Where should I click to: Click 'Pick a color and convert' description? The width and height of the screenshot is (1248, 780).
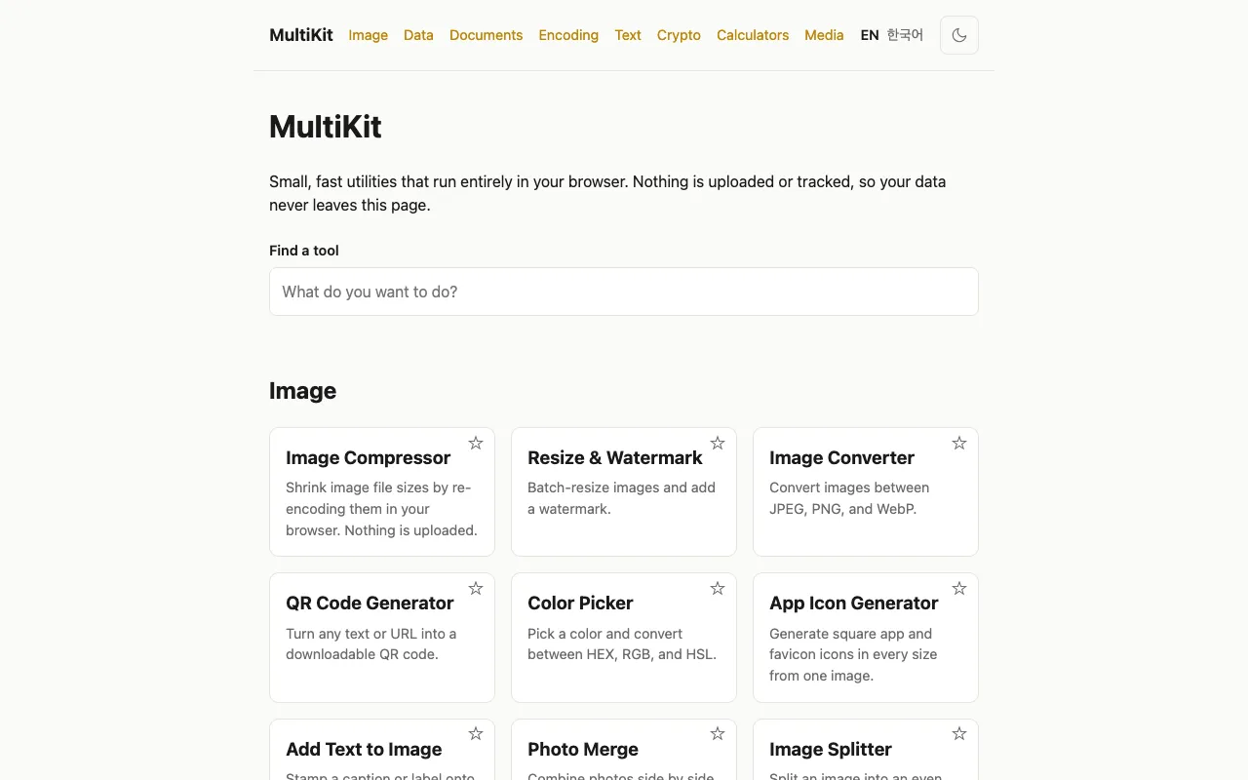[622, 643]
